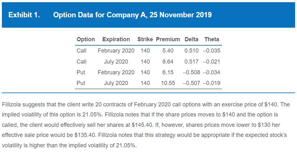Click the Strike column header
The image size is (297, 152).
pos(145,39)
